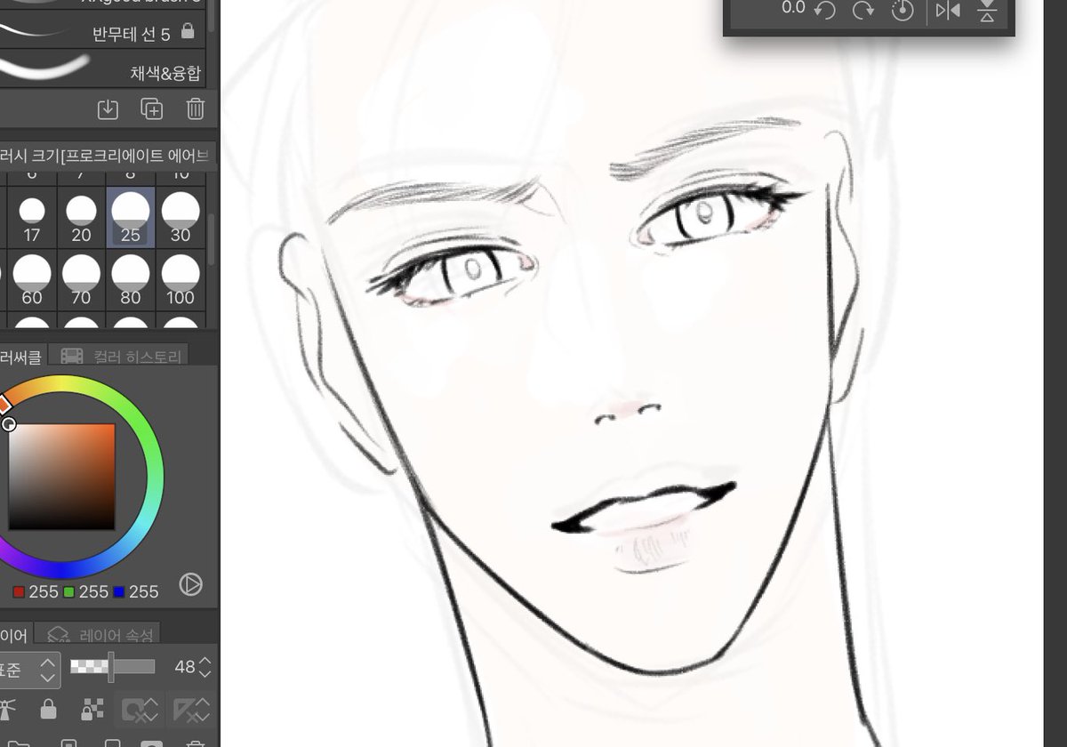Screen dimensions: 1067x747
Task: Flip canvas vertically in navigator
Action: [987, 11]
